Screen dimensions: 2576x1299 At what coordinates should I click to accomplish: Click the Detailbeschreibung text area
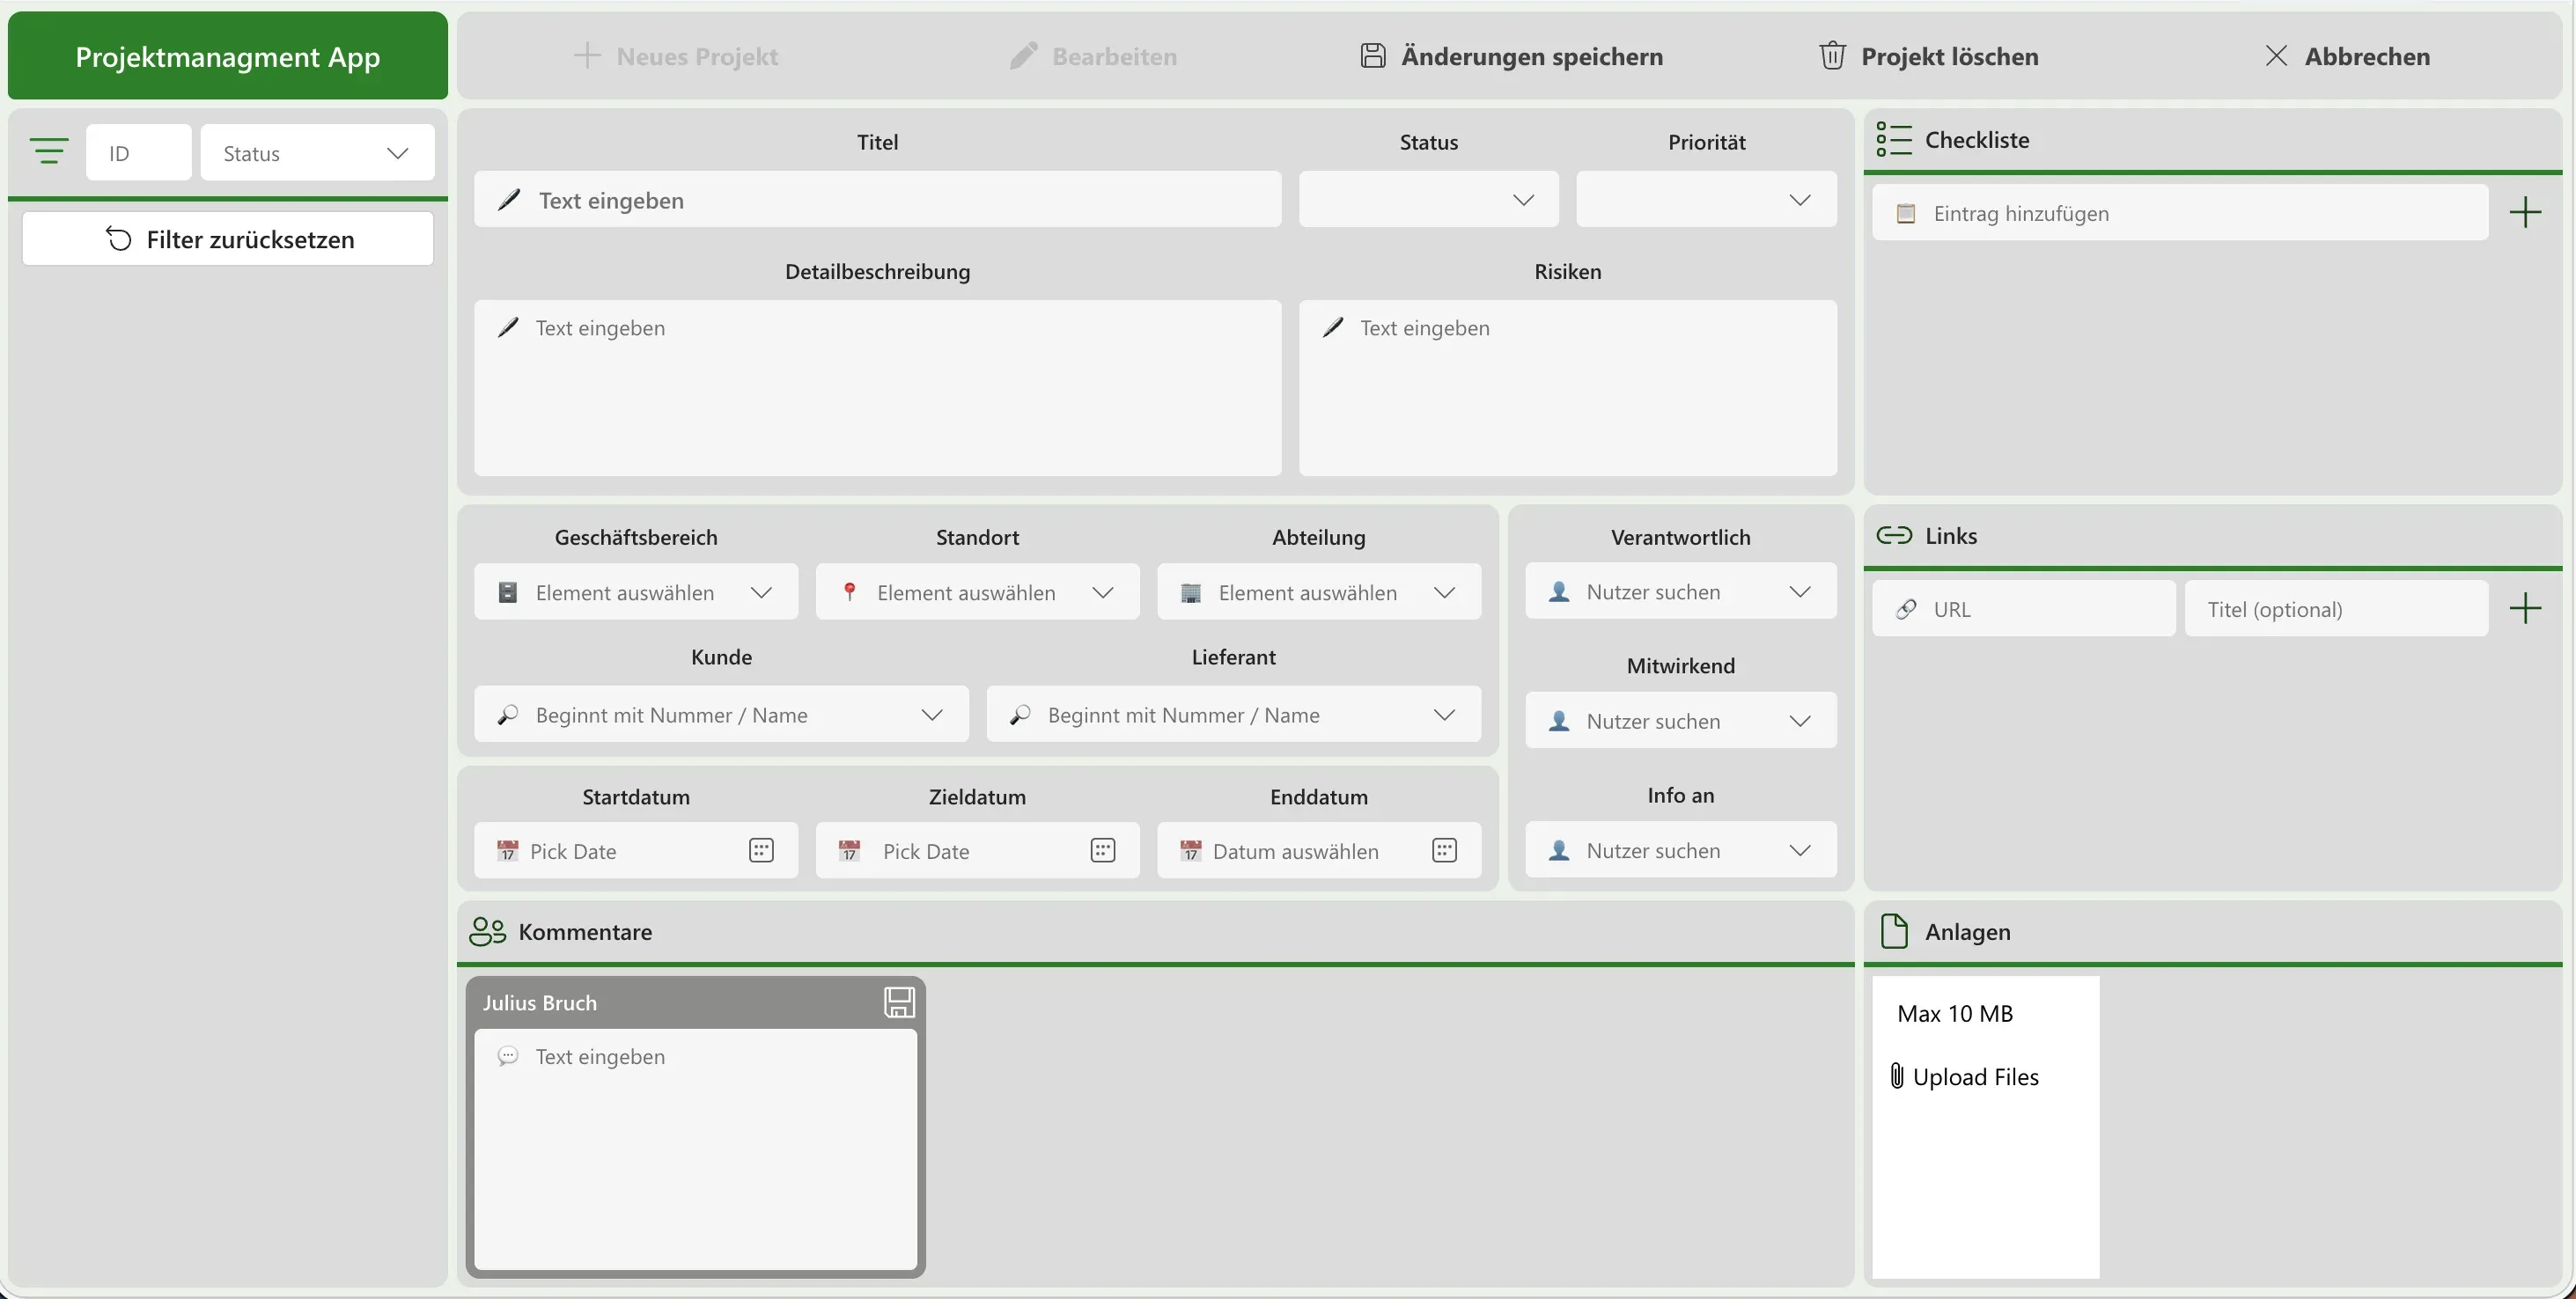coord(877,388)
